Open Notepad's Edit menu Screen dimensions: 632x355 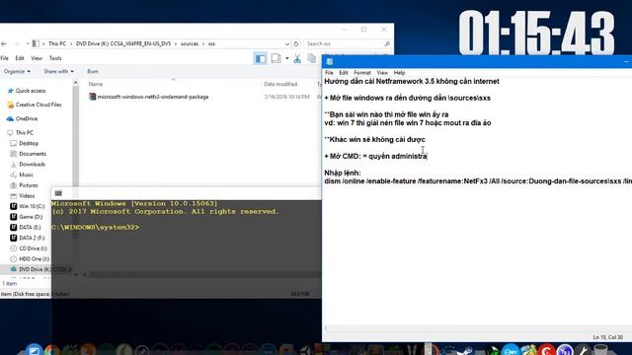(344, 73)
